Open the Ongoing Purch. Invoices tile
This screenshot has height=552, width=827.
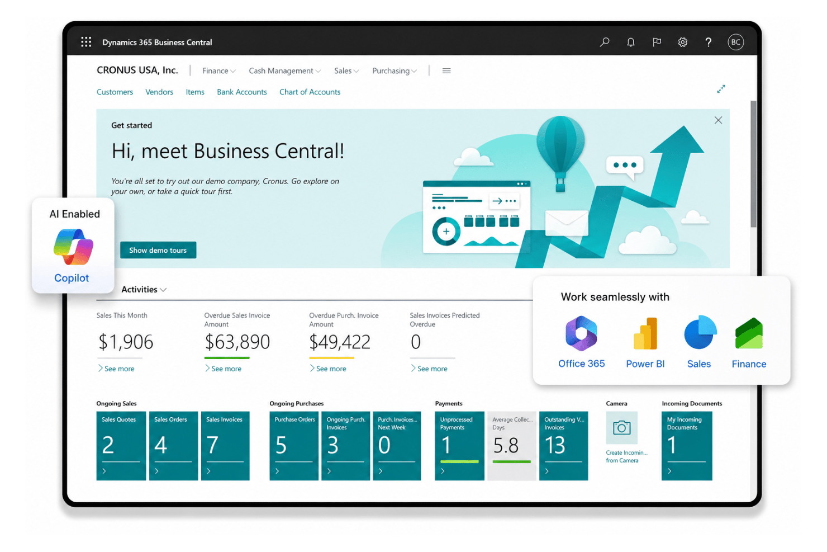coord(346,446)
